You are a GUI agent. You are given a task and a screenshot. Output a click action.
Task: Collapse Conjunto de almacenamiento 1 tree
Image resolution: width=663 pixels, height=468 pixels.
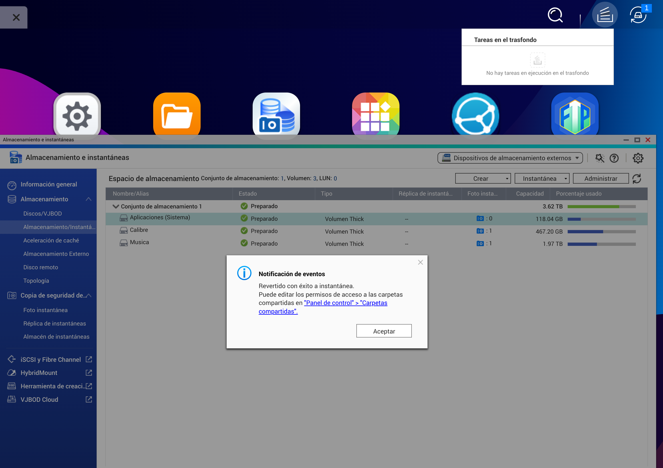click(x=116, y=207)
